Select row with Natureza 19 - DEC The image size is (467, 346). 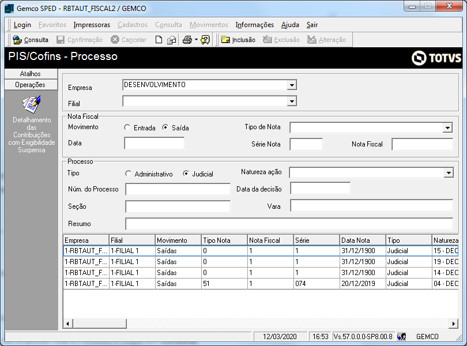point(261,262)
